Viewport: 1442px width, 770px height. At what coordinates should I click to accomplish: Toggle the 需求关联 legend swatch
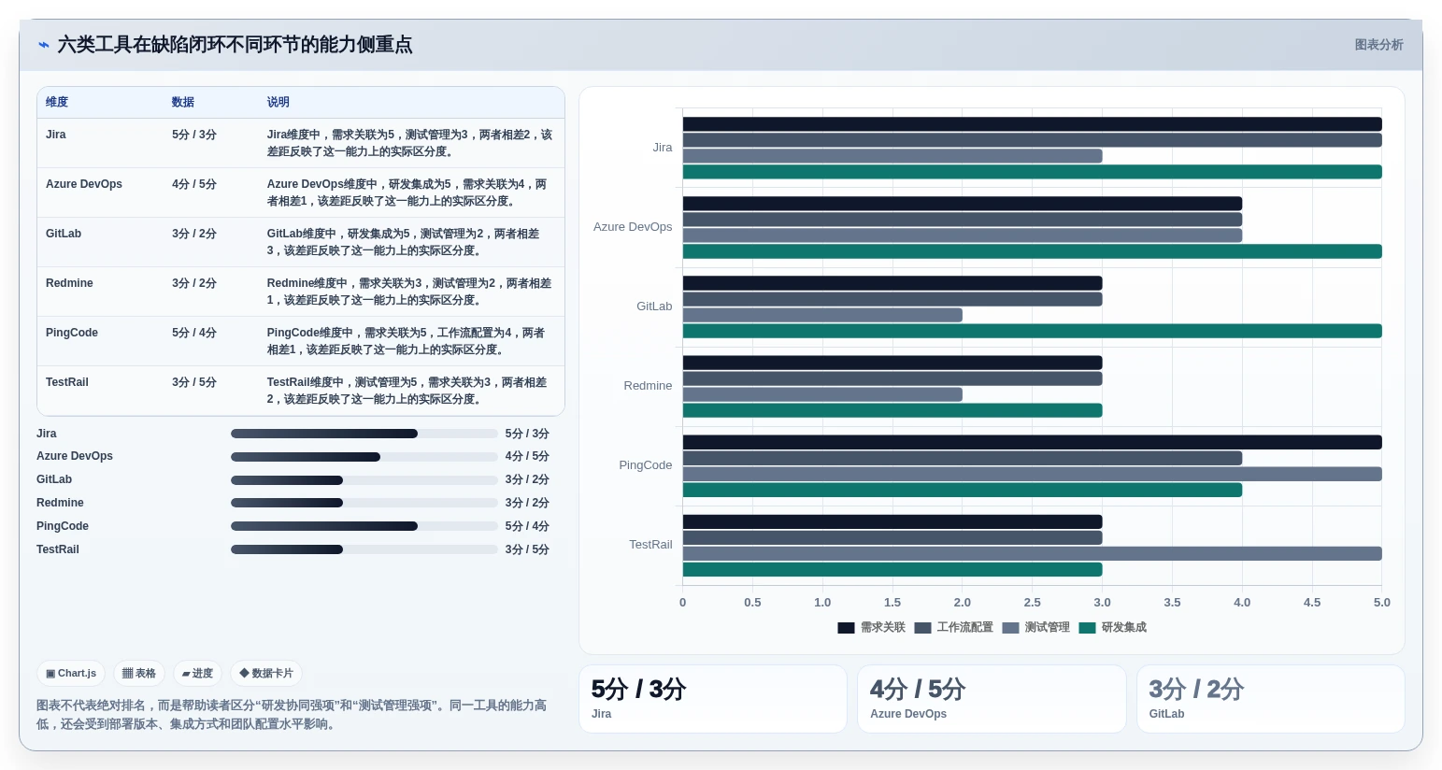(x=846, y=628)
